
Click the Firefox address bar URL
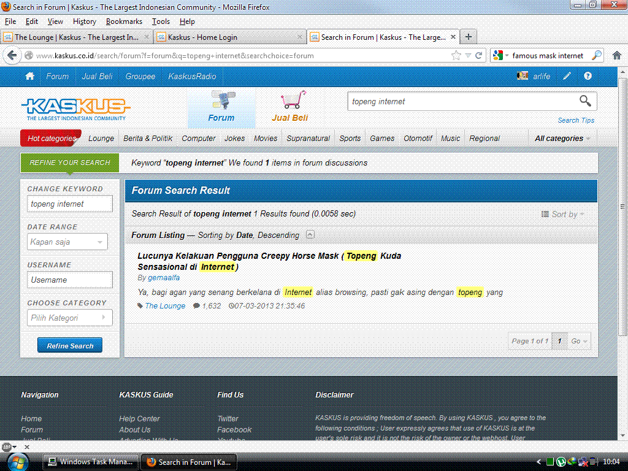(240, 56)
